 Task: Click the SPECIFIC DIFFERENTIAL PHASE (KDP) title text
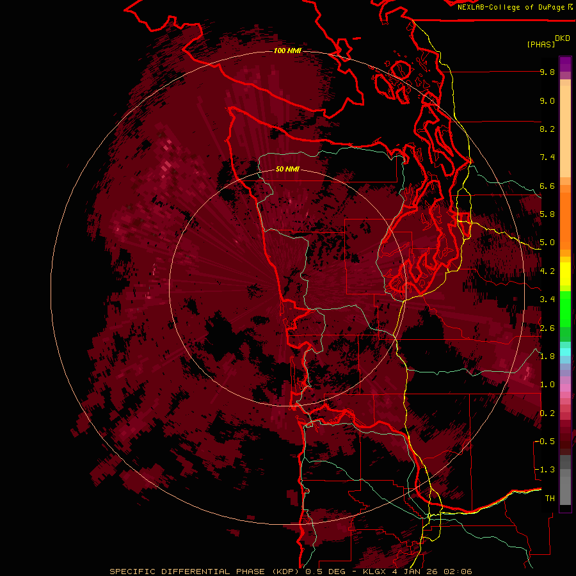point(203,572)
